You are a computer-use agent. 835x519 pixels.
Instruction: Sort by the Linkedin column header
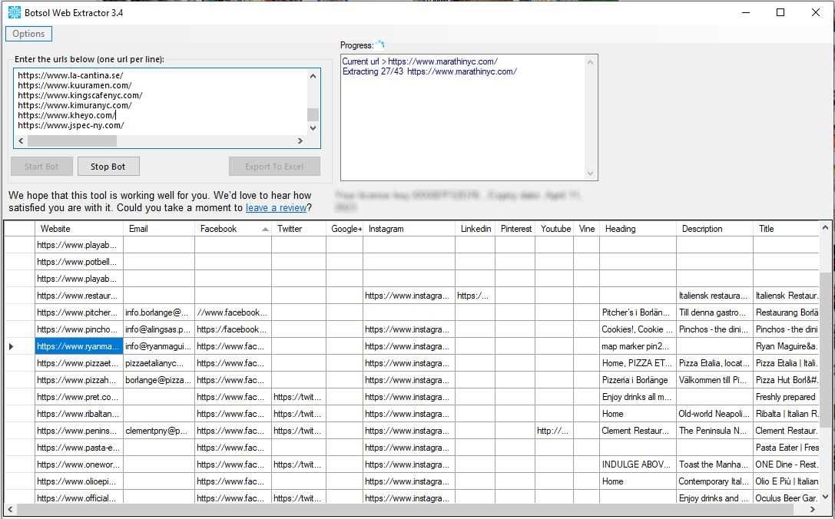(475, 229)
